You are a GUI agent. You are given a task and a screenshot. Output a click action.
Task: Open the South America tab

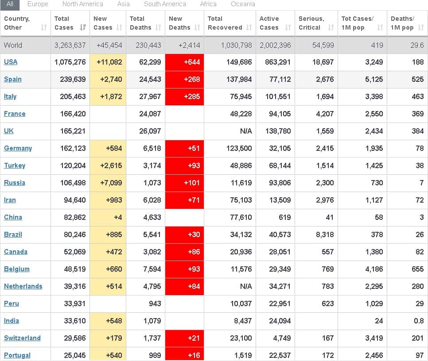(165, 4)
